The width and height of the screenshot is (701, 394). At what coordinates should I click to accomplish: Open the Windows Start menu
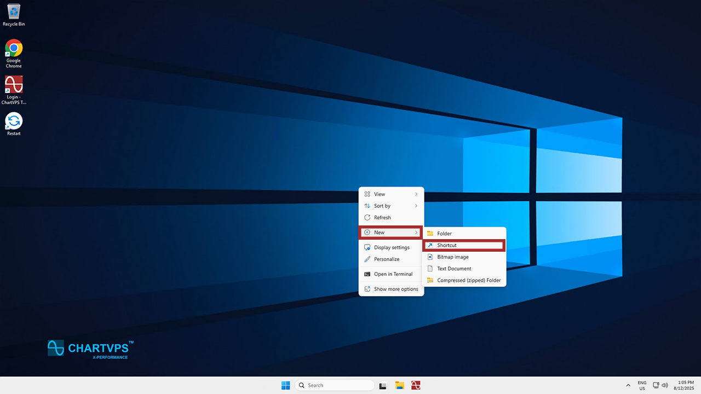(x=285, y=385)
